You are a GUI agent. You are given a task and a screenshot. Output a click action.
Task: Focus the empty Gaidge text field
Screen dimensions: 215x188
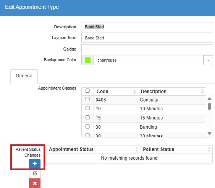point(147,49)
